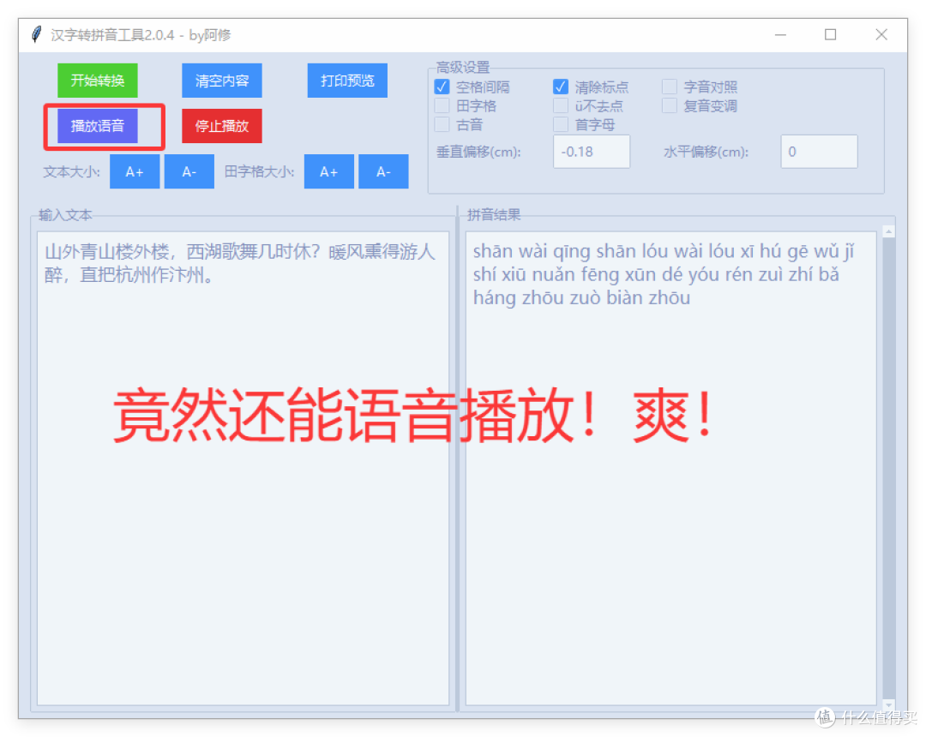The width and height of the screenshot is (926, 737).
Task: Decrease text size with 文本大小 A-
Action: (189, 171)
